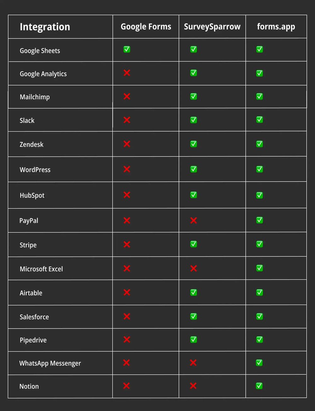Click green checkmark for Google Forms Google Sheets
Image resolution: width=315 pixels, height=411 pixels.
(127, 49)
